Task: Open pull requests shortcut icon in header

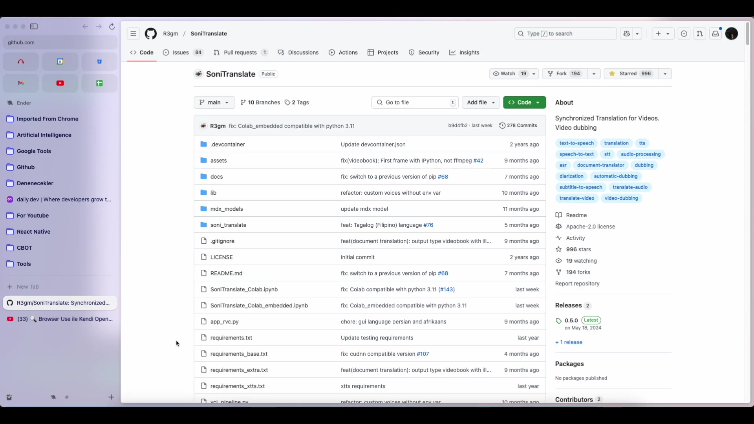Action: (x=700, y=34)
